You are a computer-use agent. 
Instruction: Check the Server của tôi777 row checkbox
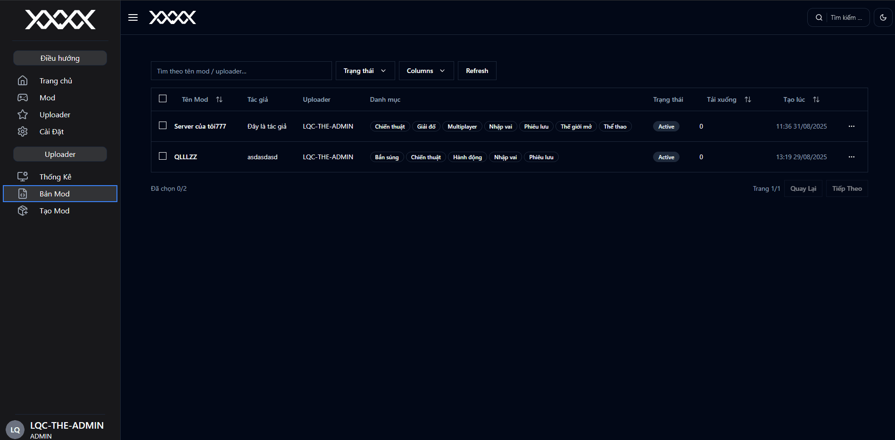[163, 126]
